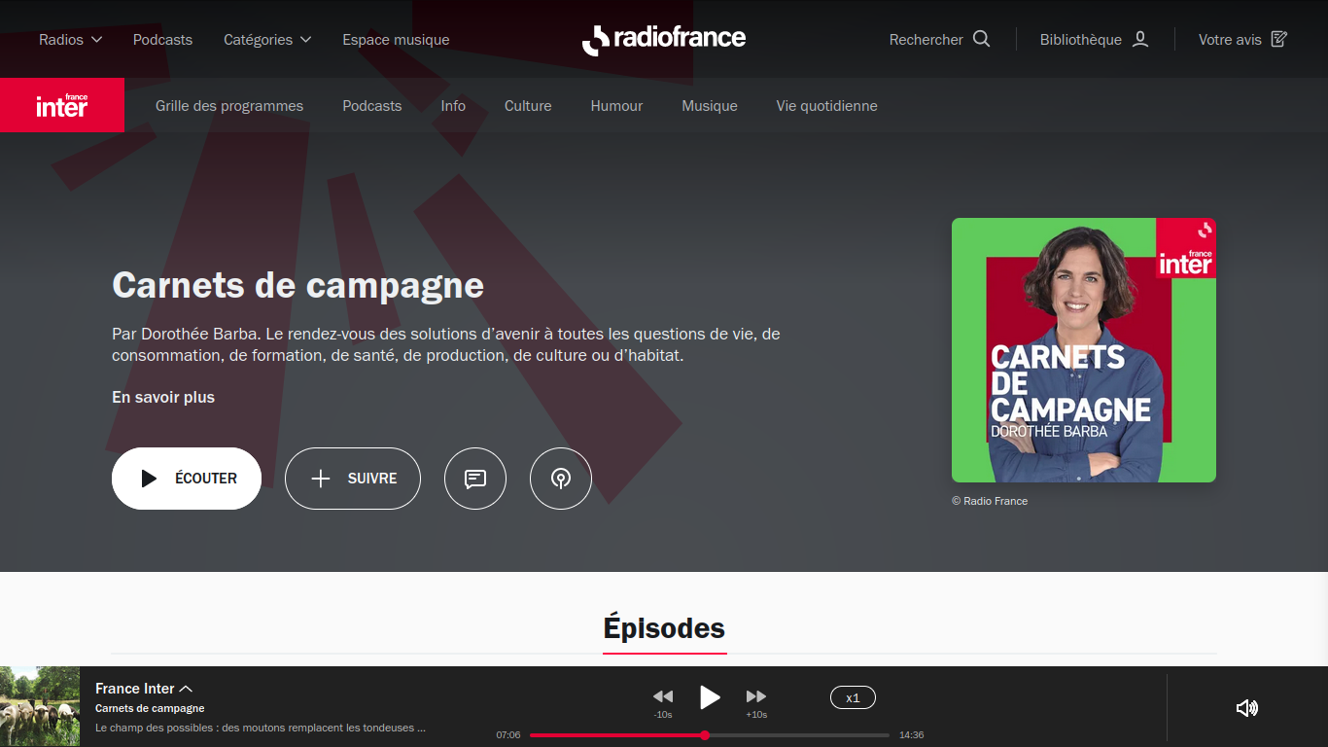Image resolution: width=1328 pixels, height=747 pixels.
Task: Change playback speed x1 button
Action: [x=853, y=697]
